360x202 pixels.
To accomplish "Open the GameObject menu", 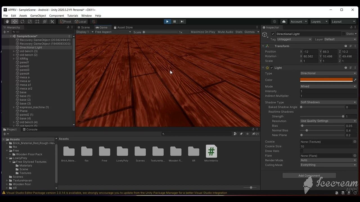I will [x=38, y=16].
